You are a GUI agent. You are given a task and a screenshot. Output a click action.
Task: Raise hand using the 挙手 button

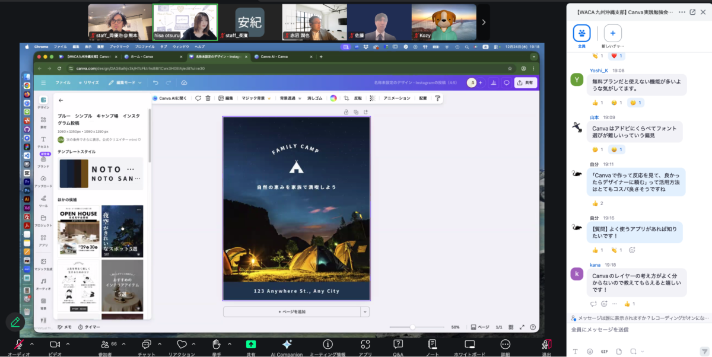click(217, 345)
